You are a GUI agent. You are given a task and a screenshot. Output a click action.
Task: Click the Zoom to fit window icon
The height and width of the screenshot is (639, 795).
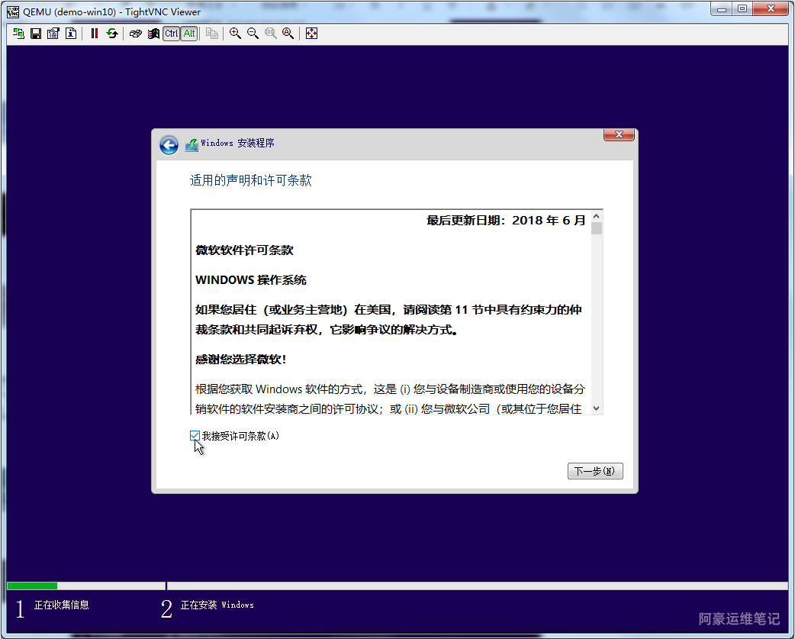288,34
